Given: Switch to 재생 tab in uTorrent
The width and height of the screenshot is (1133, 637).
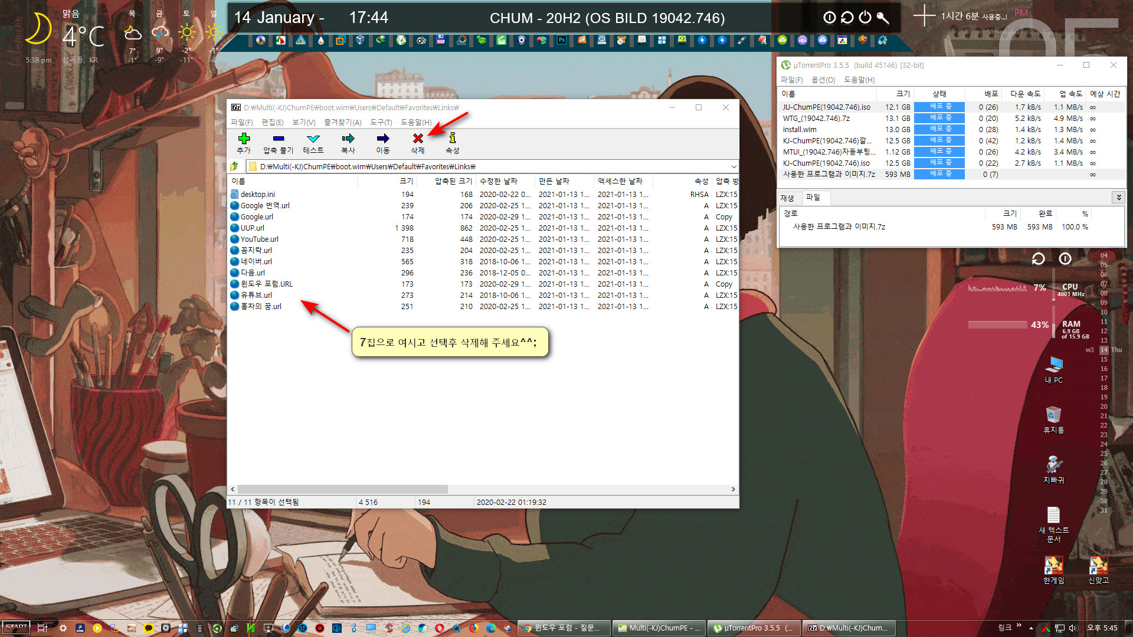Looking at the screenshot, I should (x=788, y=198).
